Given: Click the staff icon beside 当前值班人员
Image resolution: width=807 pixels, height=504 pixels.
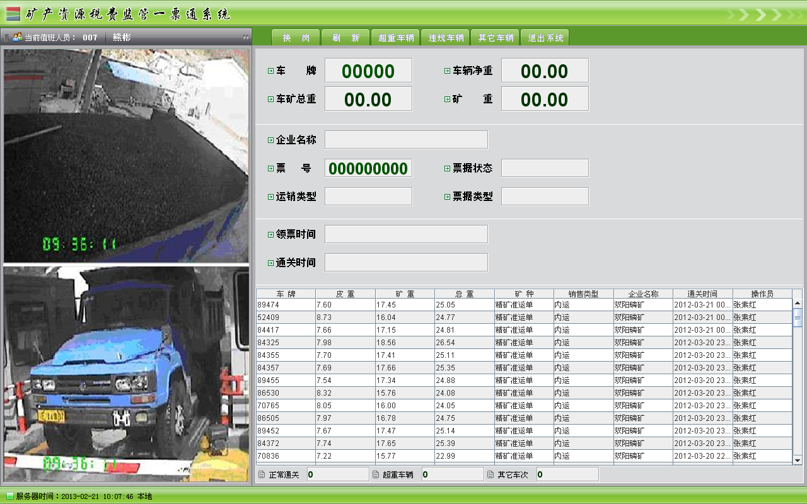Looking at the screenshot, I should tap(17, 37).
